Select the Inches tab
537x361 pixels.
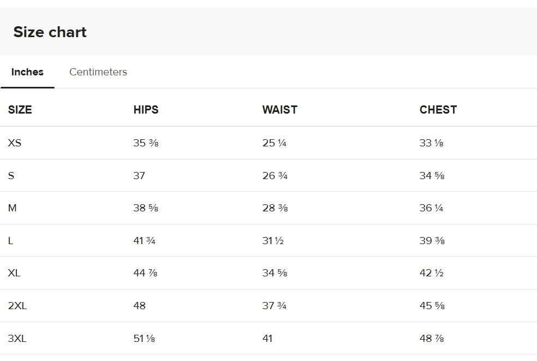pos(27,72)
